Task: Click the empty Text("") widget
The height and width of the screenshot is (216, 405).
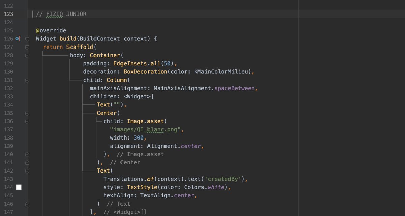Action: (110, 105)
